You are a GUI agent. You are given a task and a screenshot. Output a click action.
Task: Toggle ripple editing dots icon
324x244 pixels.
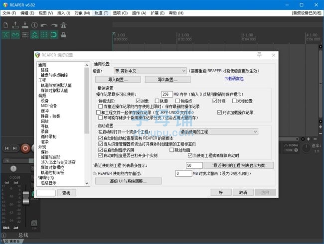[25, 35]
